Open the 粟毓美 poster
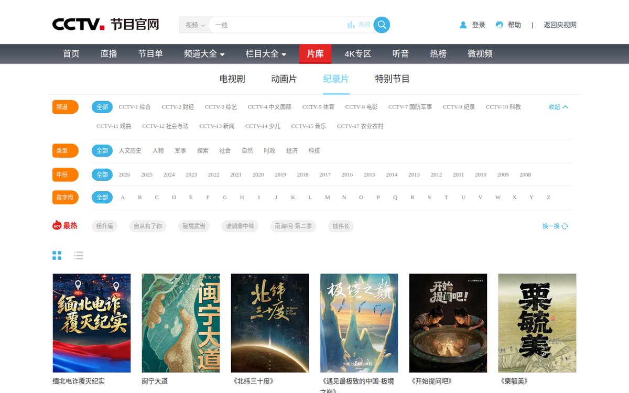This screenshot has width=629, height=393. pos(537,323)
